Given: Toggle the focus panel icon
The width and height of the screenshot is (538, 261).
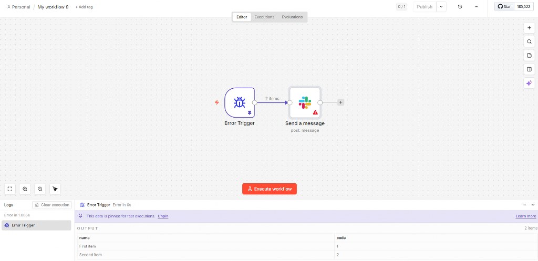Looking at the screenshot, I should click(529, 69).
